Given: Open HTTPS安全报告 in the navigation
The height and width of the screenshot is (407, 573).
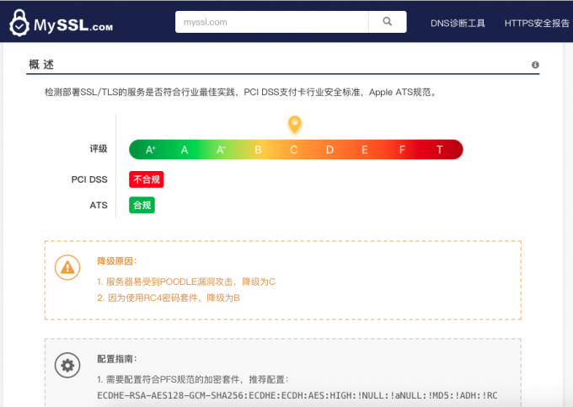Looking at the screenshot, I should (x=537, y=24).
